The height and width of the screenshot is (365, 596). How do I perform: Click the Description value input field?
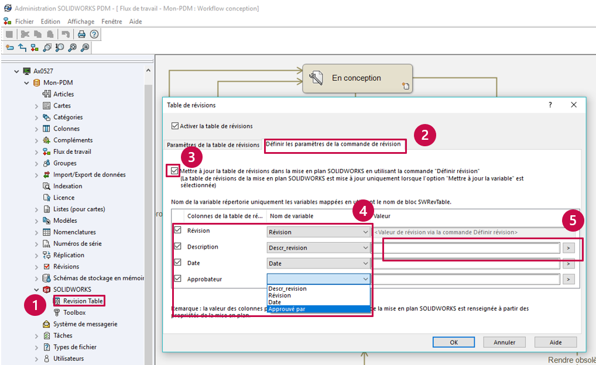tap(467, 248)
